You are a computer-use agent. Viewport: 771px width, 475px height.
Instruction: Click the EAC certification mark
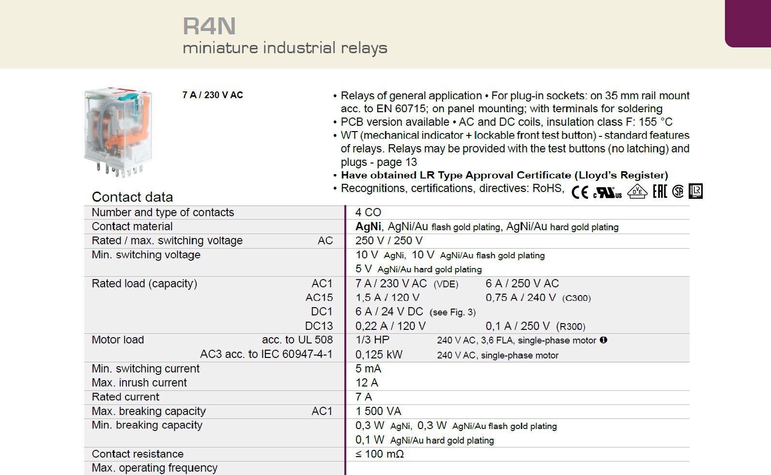(660, 192)
